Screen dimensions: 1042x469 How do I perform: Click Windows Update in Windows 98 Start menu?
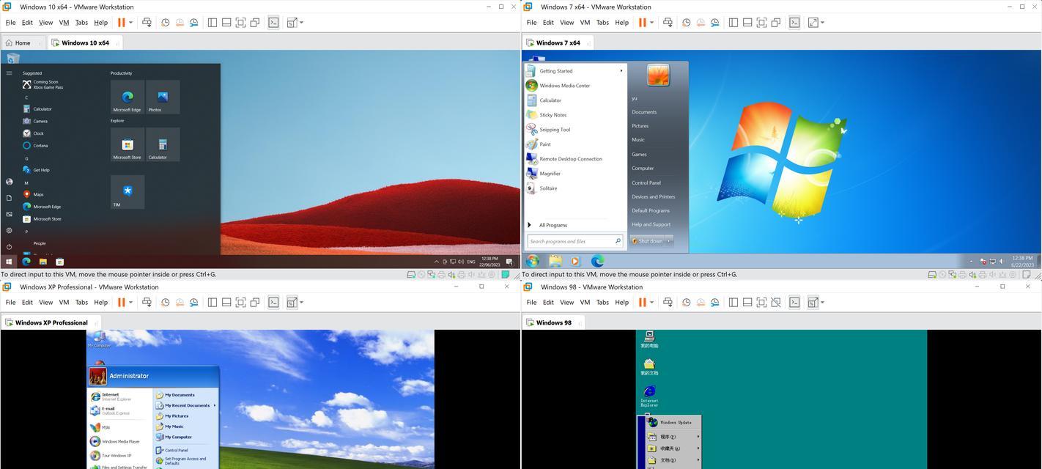pos(675,422)
